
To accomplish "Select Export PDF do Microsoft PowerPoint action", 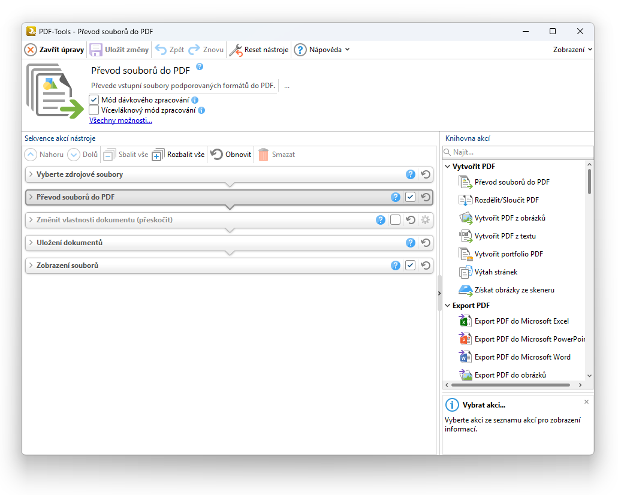I will click(522, 339).
